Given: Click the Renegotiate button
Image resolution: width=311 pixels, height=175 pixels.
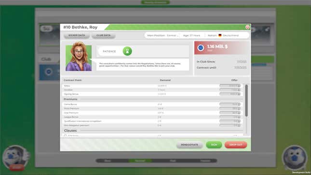Looking at the screenshot, I should (x=189, y=145).
